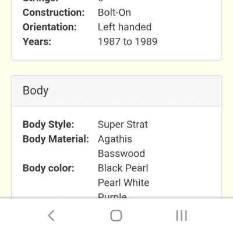Screen dimensions: 233x233
Task: Select the Construction label
Action: (x=54, y=13)
